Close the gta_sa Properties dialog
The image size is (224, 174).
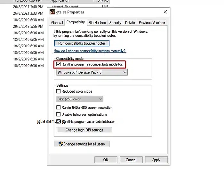click(x=165, y=12)
